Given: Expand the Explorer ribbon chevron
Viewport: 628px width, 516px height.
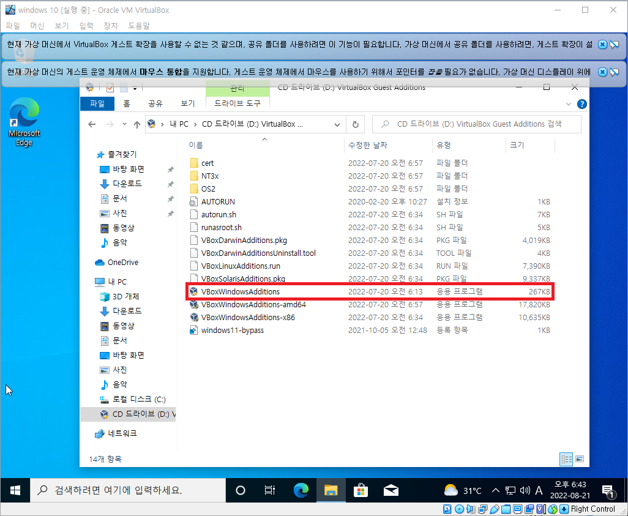Looking at the screenshot, I should pyautogui.click(x=569, y=104).
